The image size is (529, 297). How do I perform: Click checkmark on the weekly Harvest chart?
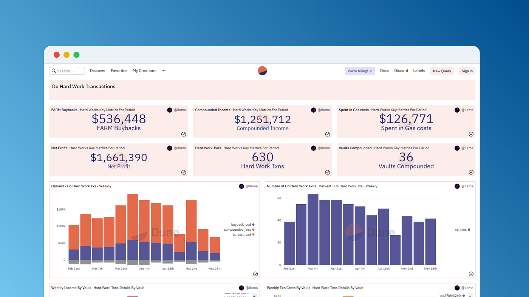click(x=255, y=274)
